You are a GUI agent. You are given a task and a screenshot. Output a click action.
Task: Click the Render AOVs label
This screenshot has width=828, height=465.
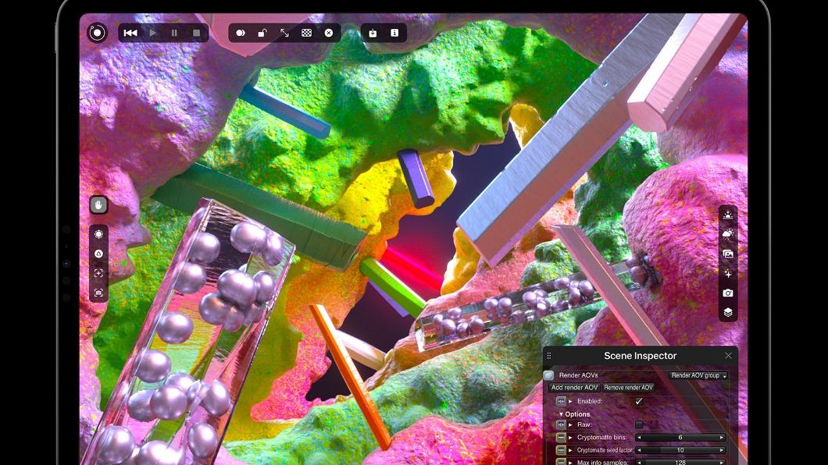(578, 375)
